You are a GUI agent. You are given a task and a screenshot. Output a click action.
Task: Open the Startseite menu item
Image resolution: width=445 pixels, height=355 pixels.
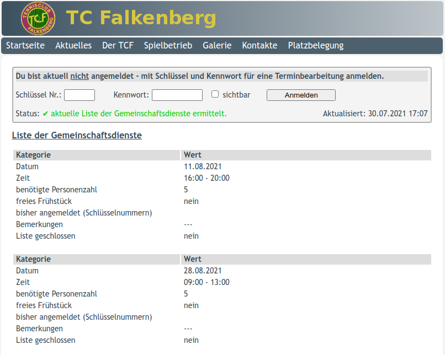(25, 45)
